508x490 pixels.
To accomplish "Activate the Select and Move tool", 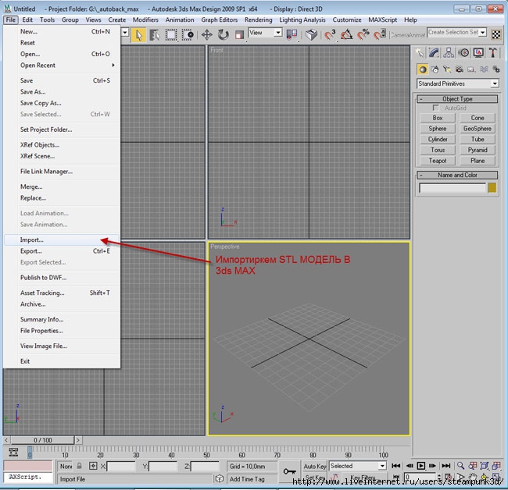I will [x=206, y=35].
